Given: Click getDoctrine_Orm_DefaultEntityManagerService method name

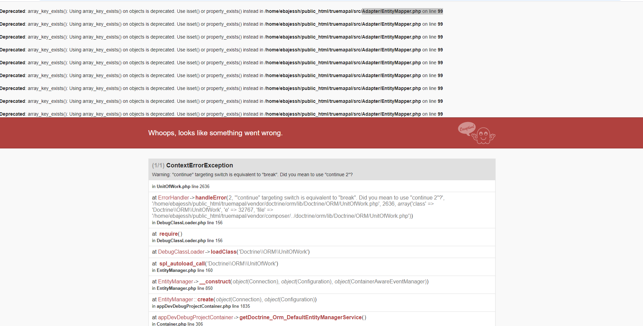Looking at the screenshot, I should click(x=301, y=318).
